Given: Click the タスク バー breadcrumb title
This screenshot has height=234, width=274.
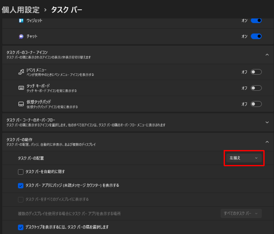Looking at the screenshot, I should 67,10.
